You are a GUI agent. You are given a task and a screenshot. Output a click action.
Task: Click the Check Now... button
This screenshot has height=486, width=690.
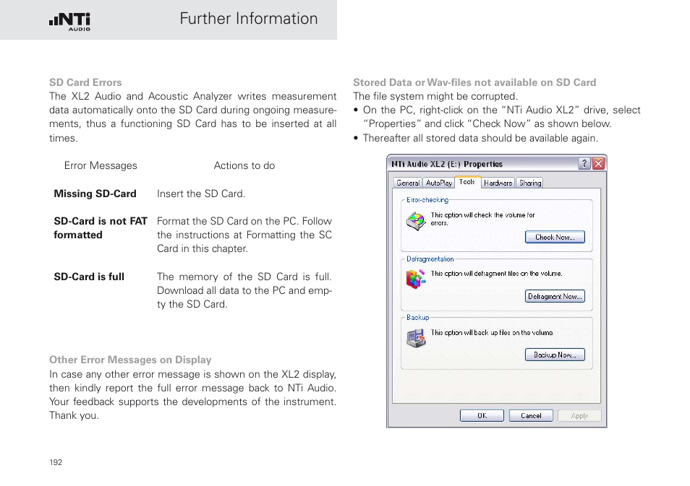coord(555,238)
